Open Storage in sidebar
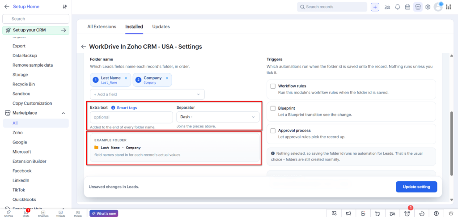The height and width of the screenshot is (217, 458). click(x=20, y=75)
